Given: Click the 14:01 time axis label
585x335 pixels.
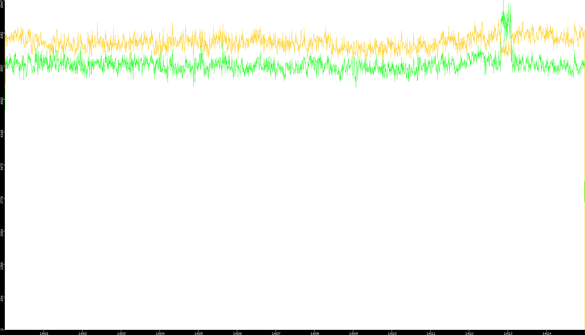Looking at the screenshot, I should click(44, 333).
